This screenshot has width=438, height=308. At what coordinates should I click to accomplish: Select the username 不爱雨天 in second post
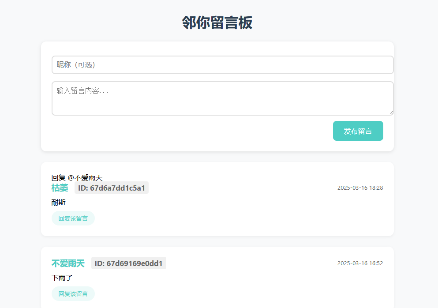point(68,263)
